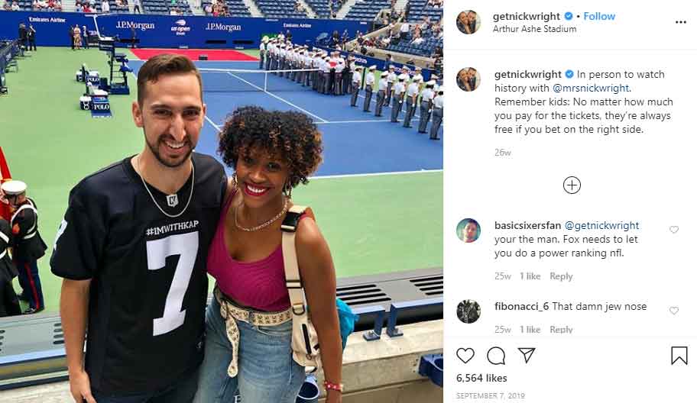
Task: View the 1 like on basicsixersfan's comment
Action: (x=530, y=276)
